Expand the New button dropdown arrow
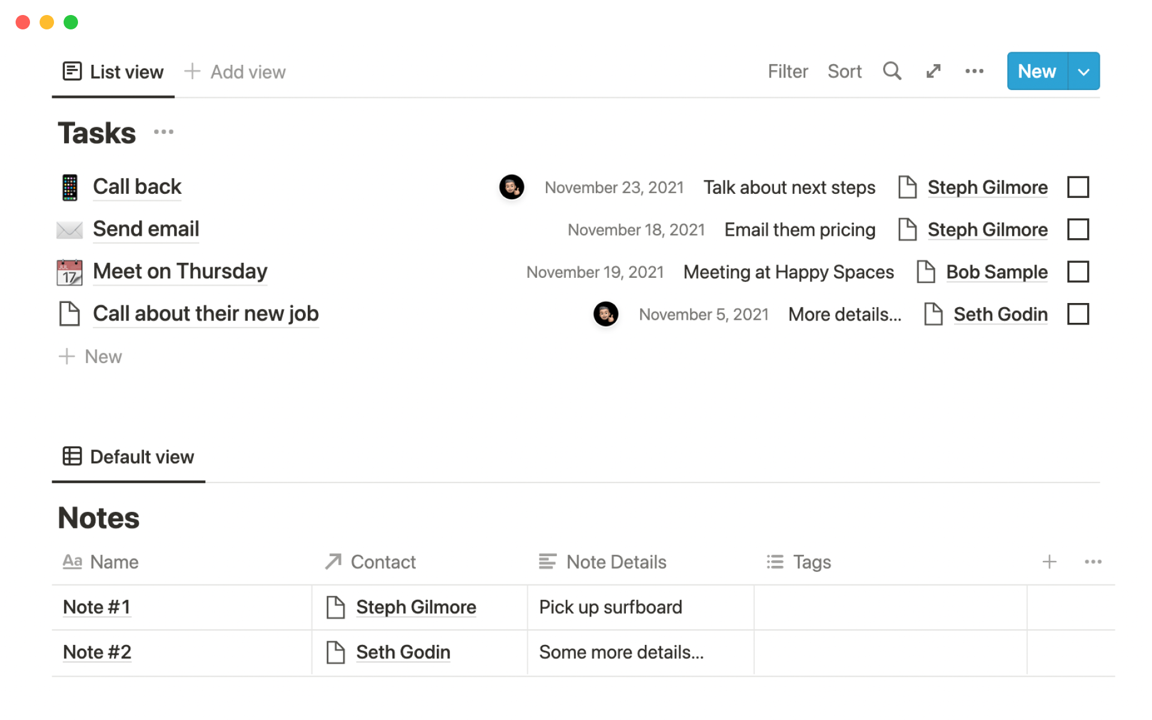The image size is (1152, 720). (x=1084, y=71)
